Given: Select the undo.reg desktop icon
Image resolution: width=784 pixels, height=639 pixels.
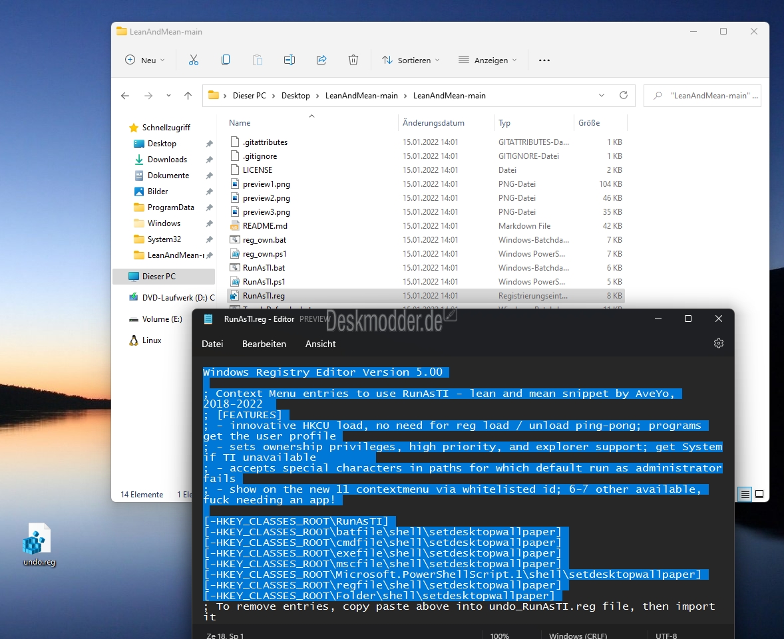Looking at the screenshot, I should pyautogui.click(x=39, y=545).
